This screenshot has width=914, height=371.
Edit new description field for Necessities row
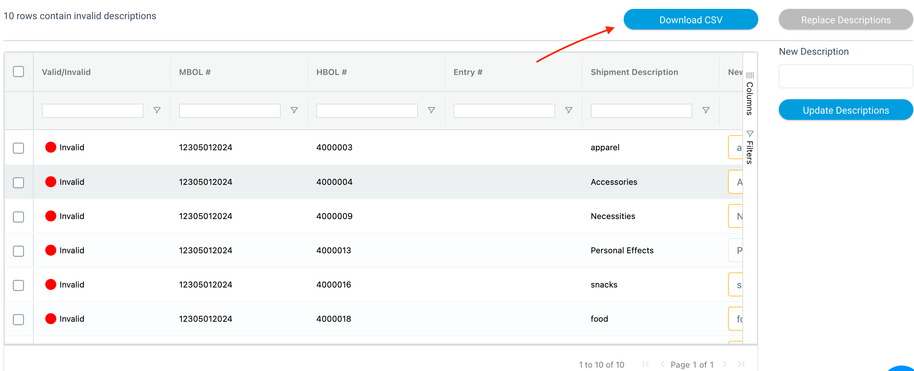tap(736, 216)
